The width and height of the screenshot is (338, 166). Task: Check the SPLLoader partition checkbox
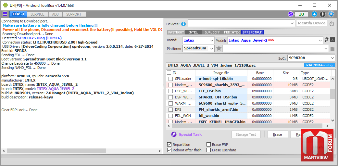pos(170,79)
